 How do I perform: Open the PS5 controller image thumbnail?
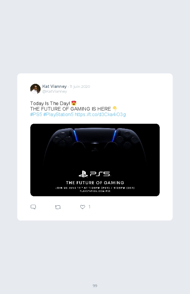[x=95, y=160]
